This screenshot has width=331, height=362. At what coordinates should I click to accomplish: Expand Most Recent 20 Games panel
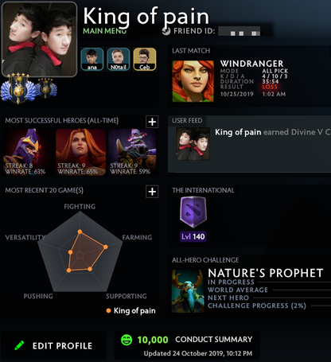click(x=152, y=192)
